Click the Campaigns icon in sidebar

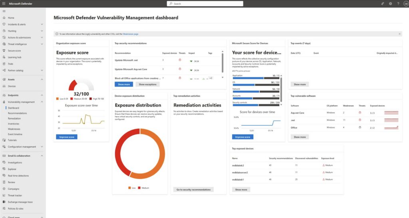(x=4, y=189)
